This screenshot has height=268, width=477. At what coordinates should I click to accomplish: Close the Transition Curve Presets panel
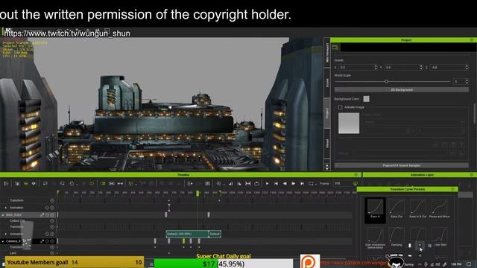(452, 189)
